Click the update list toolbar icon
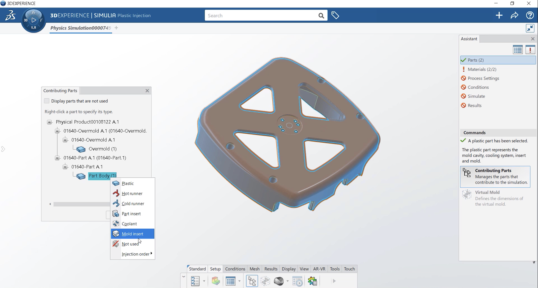The width and height of the screenshot is (538, 288). click(x=195, y=281)
